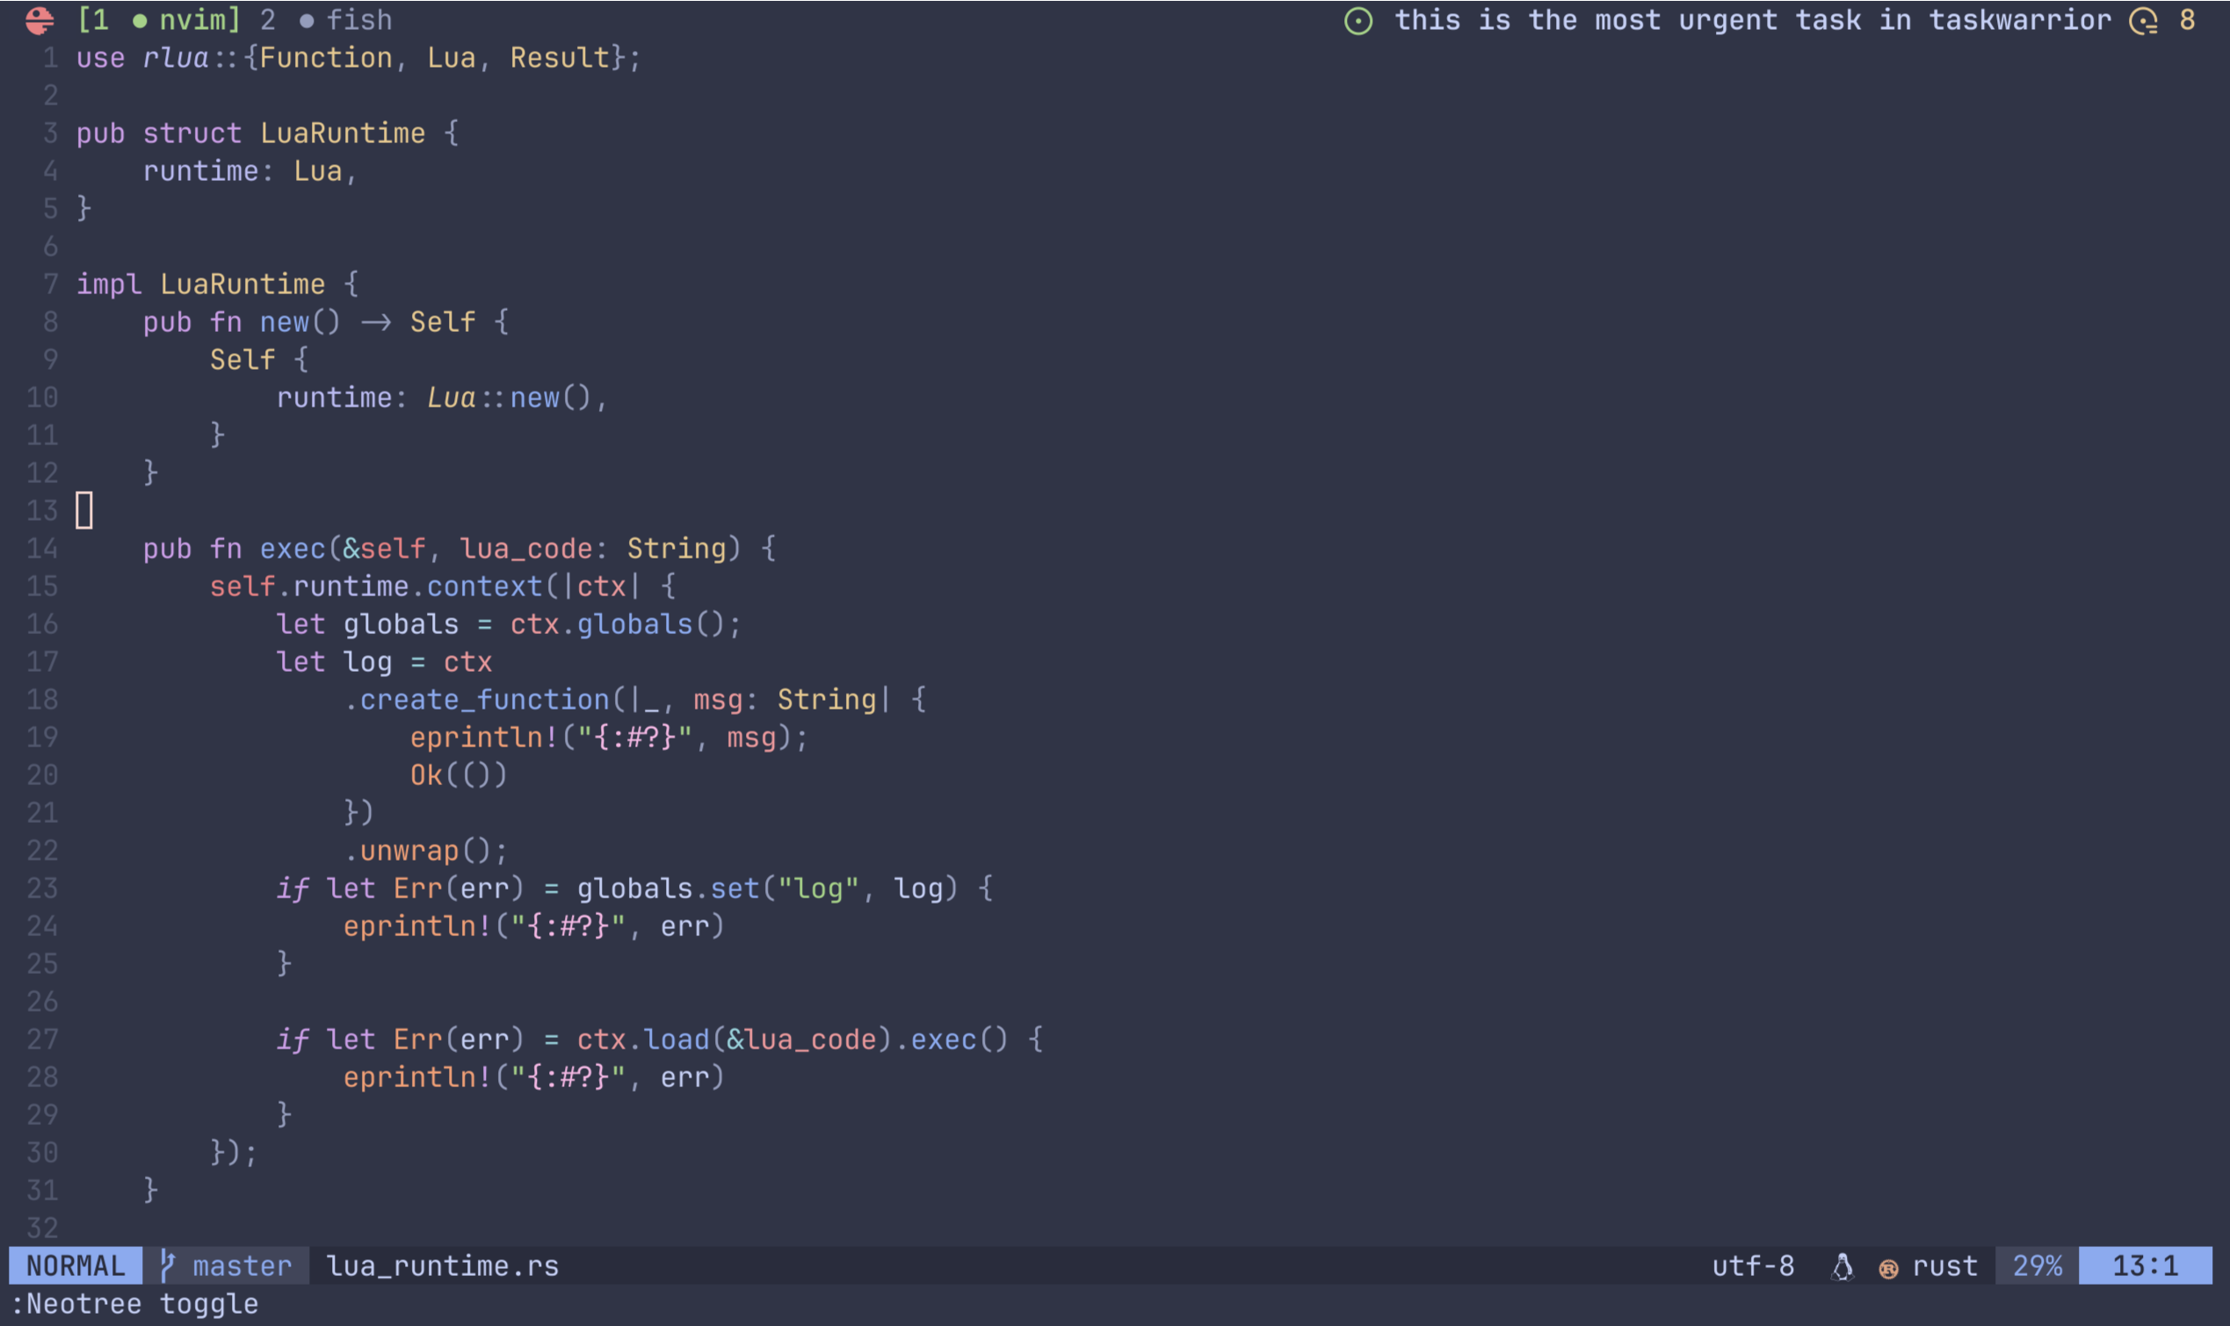Click the git branch icon before master
2230x1326 pixels.
[167, 1265]
